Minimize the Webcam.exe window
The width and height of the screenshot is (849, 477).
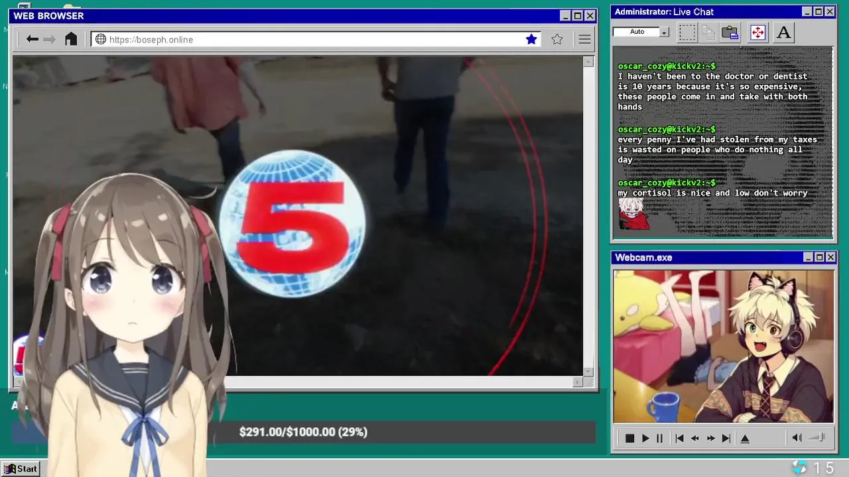808,257
